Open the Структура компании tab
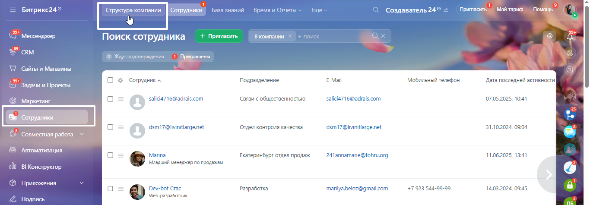590x205 pixels. click(x=133, y=10)
